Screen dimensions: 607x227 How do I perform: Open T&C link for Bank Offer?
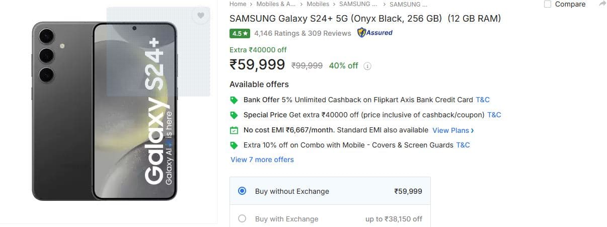483,100
